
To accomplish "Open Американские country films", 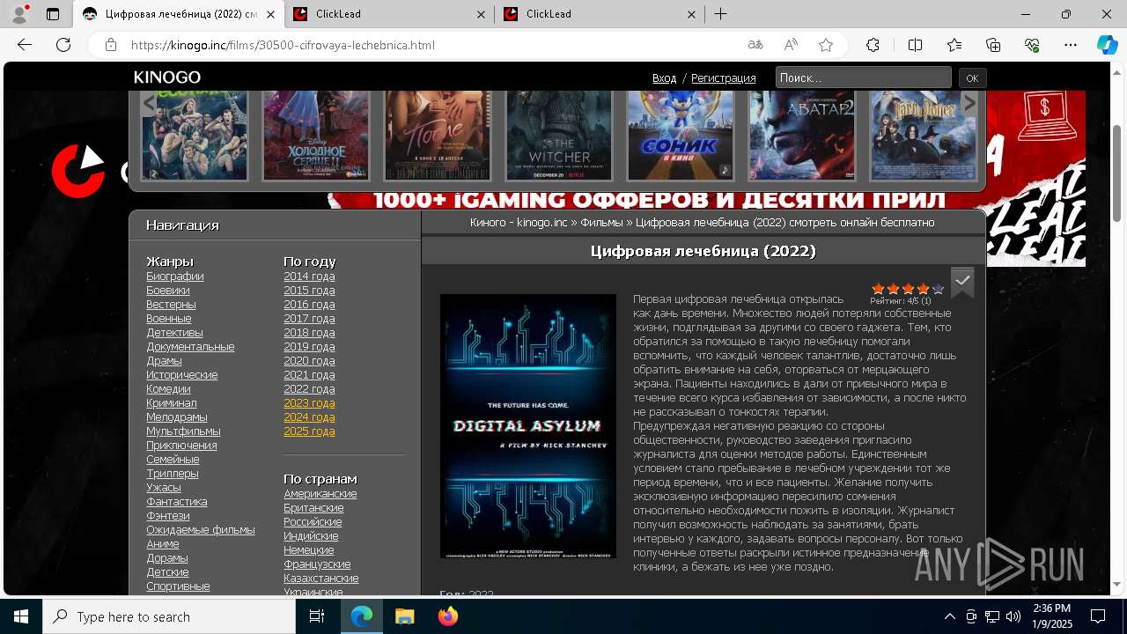I will coord(320,494).
